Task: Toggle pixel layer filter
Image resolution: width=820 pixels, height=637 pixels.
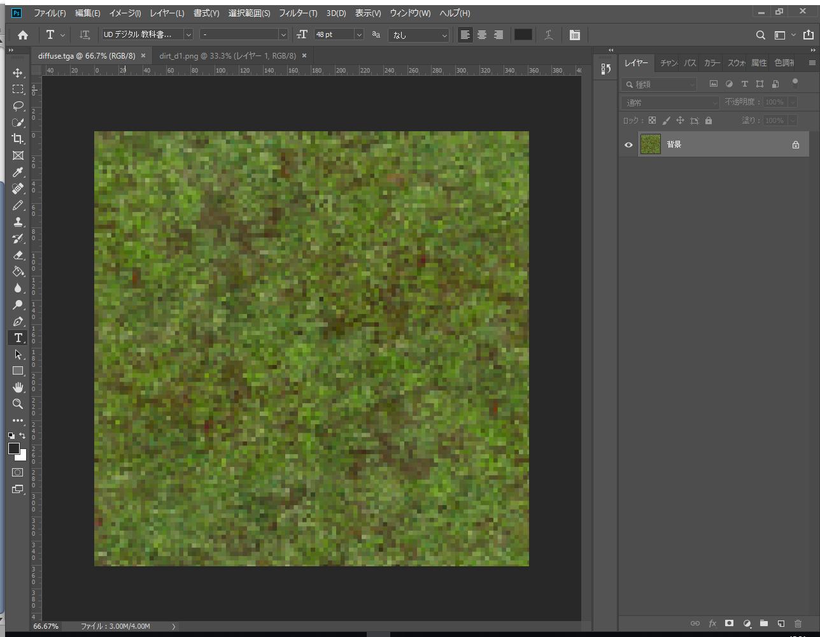Action: tap(714, 83)
